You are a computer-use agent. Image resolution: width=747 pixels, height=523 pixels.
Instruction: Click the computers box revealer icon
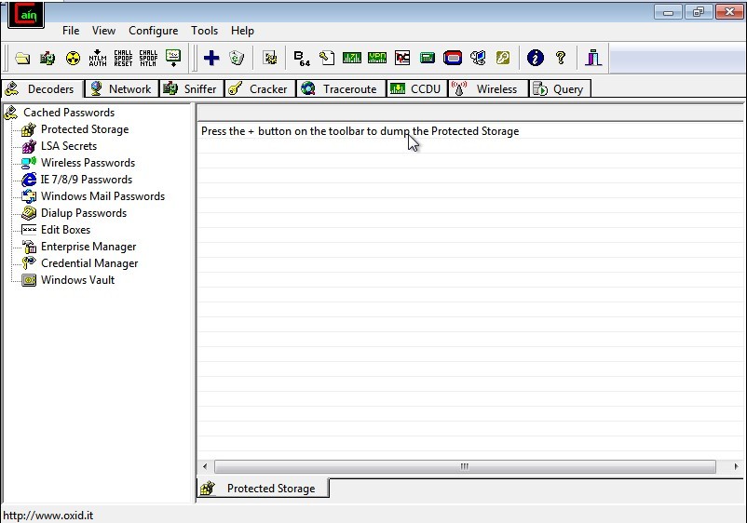coord(478,58)
